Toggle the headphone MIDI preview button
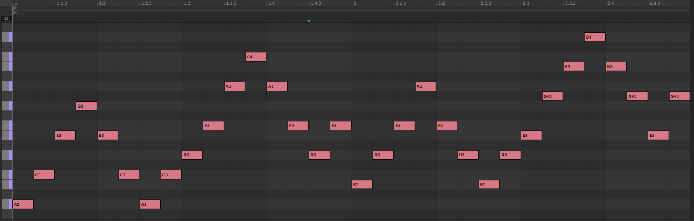The width and height of the screenshot is (694, 221). coord(6,18)
